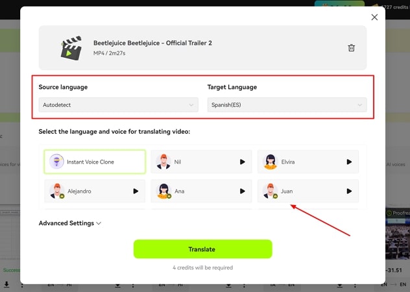Play a preview of Elvira's voice
This screenshot has height=292, width=410.
coord(349,162)
